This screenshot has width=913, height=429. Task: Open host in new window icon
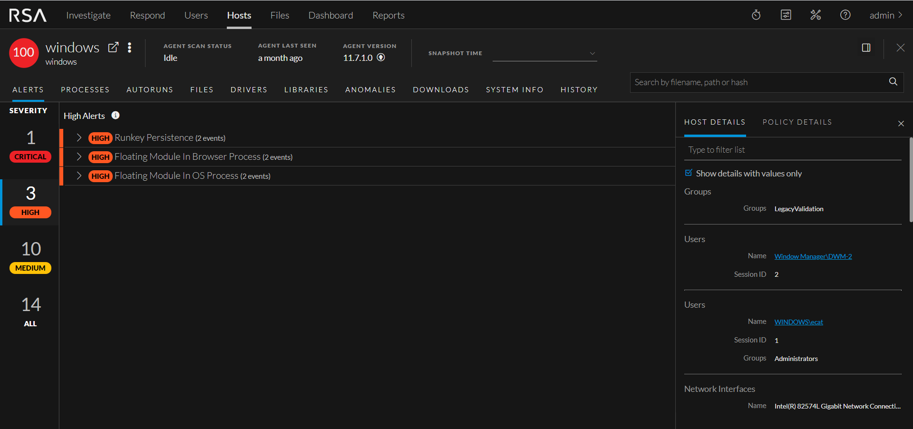(x=113, y=47)
